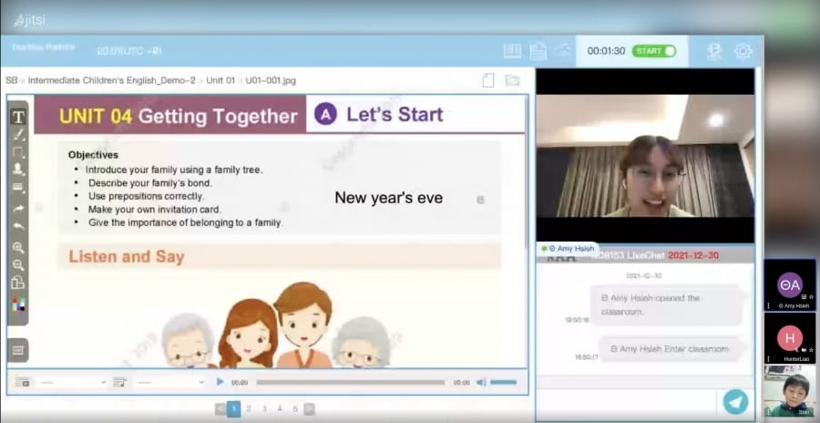Image resolution: width=820 pixels, height=423 pixels.
Task: Adjust the media volume slider
Action: point(503,382)
